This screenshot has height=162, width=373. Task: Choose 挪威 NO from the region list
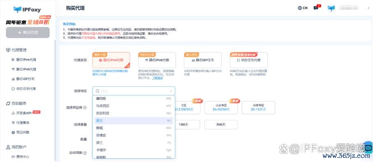click(x=134, y=128)
